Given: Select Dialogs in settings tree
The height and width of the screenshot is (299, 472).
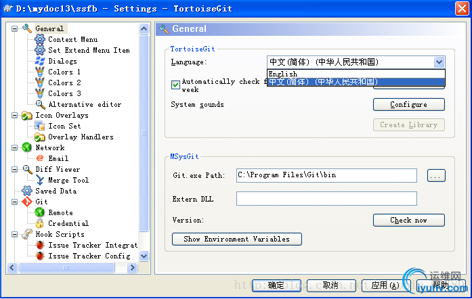Looking at the screenshot, I should (x=62, y=61).
